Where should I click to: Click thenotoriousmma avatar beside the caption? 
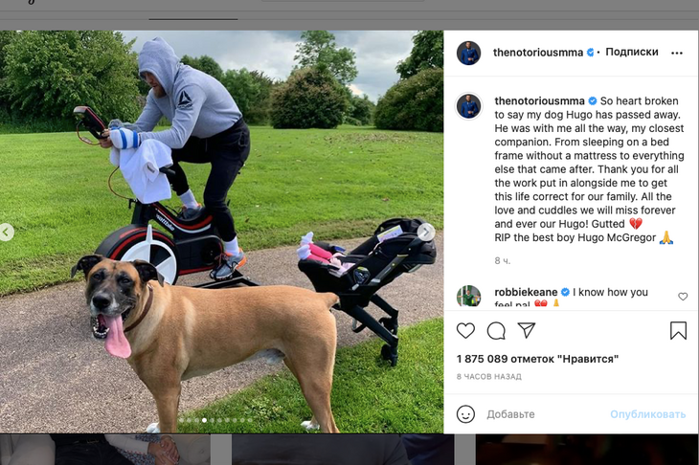point(468,106)
